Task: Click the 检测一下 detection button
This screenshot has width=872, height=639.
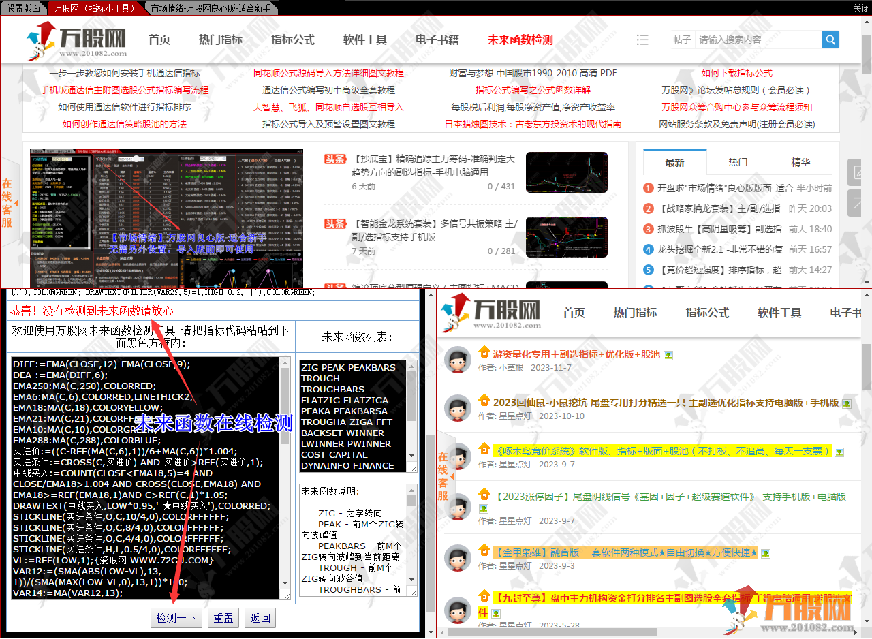Action: tap(176, 618)
